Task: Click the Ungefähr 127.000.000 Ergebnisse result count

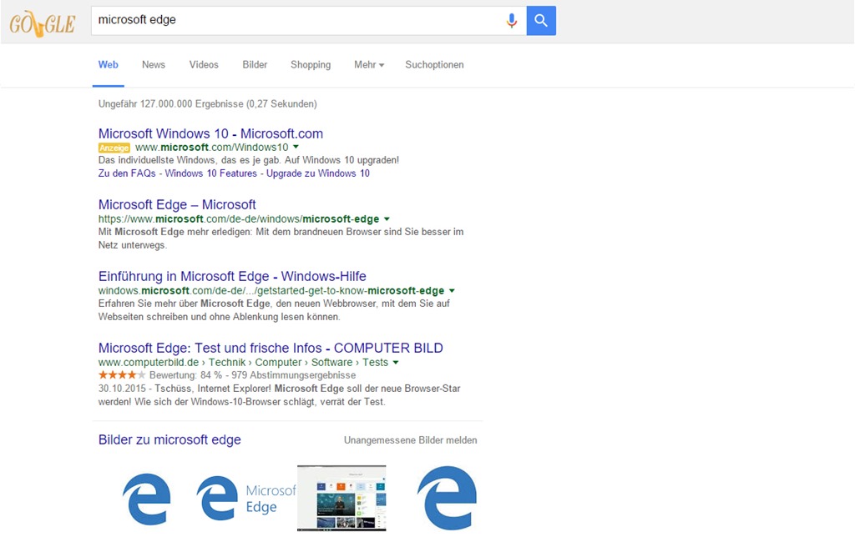Action: tap(207, 104)
